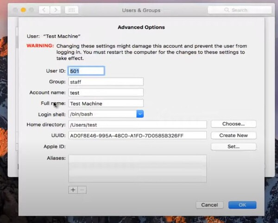Click the red WARNING: label
Viewport: 278px width, 223px height.
click(x=40, y=46)
